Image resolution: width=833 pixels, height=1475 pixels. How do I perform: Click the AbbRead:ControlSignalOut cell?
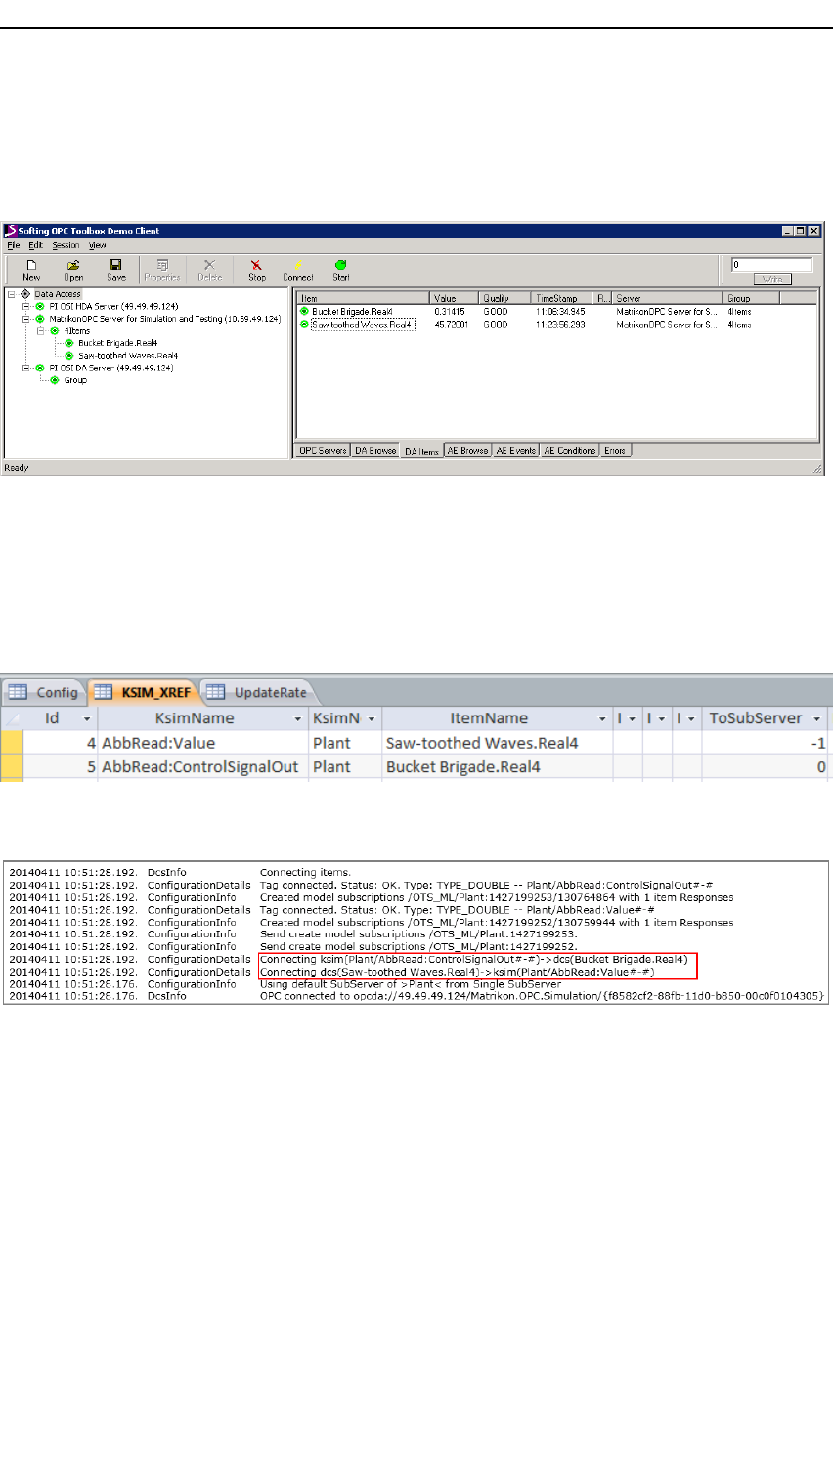[203, 767]
